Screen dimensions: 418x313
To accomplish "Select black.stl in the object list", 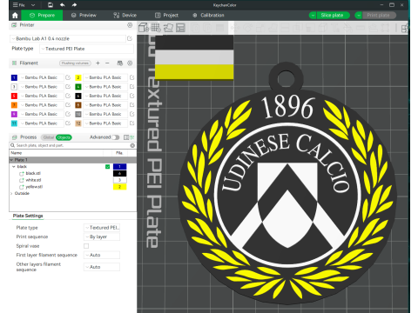I will (33, 173).
